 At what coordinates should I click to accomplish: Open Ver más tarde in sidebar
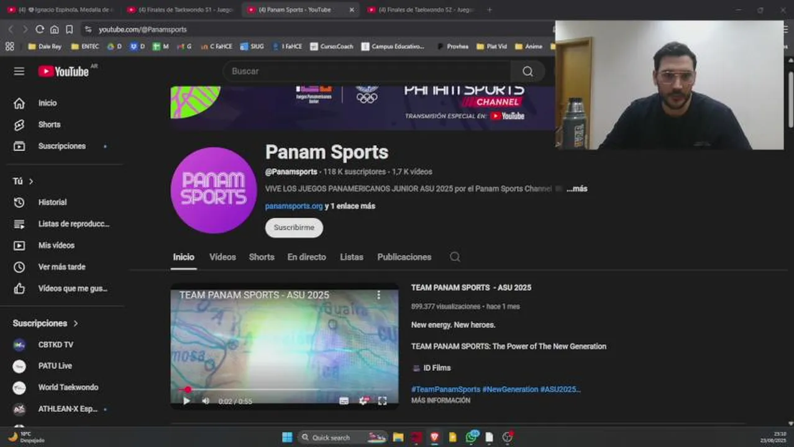[62, 267]
